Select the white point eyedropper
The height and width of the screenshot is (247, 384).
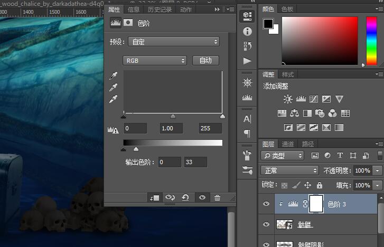[113, 99]
